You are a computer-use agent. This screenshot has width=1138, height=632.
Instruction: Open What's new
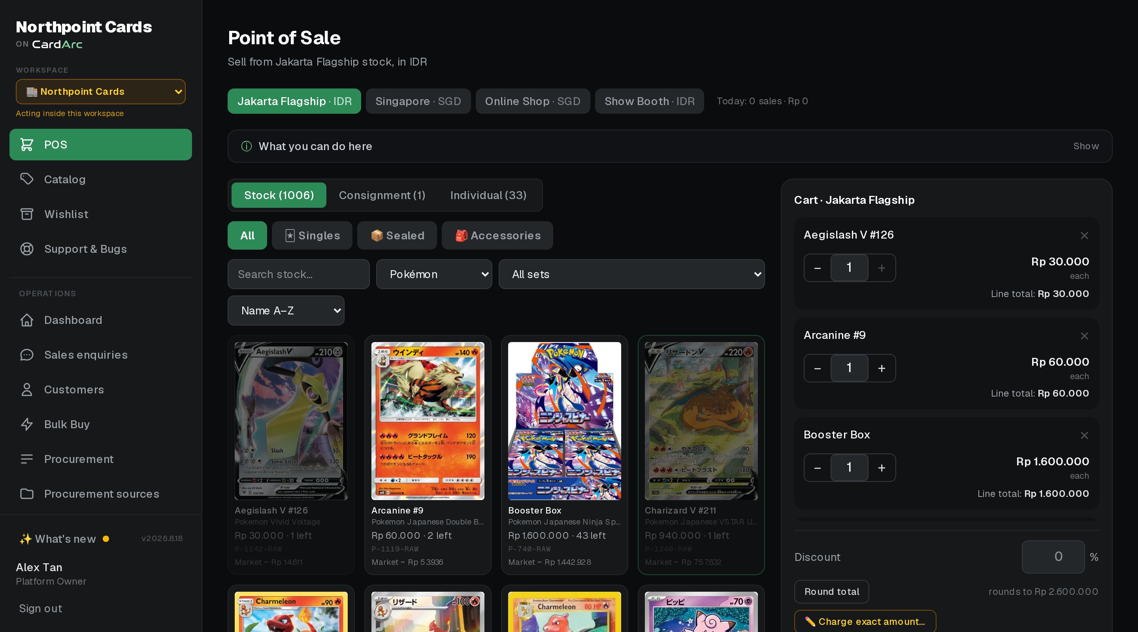coord(65,539)
